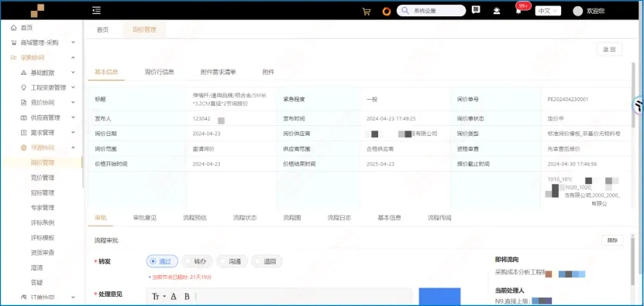
Task: Open the customer service headset icon
Action: click(x=497, y=11)
